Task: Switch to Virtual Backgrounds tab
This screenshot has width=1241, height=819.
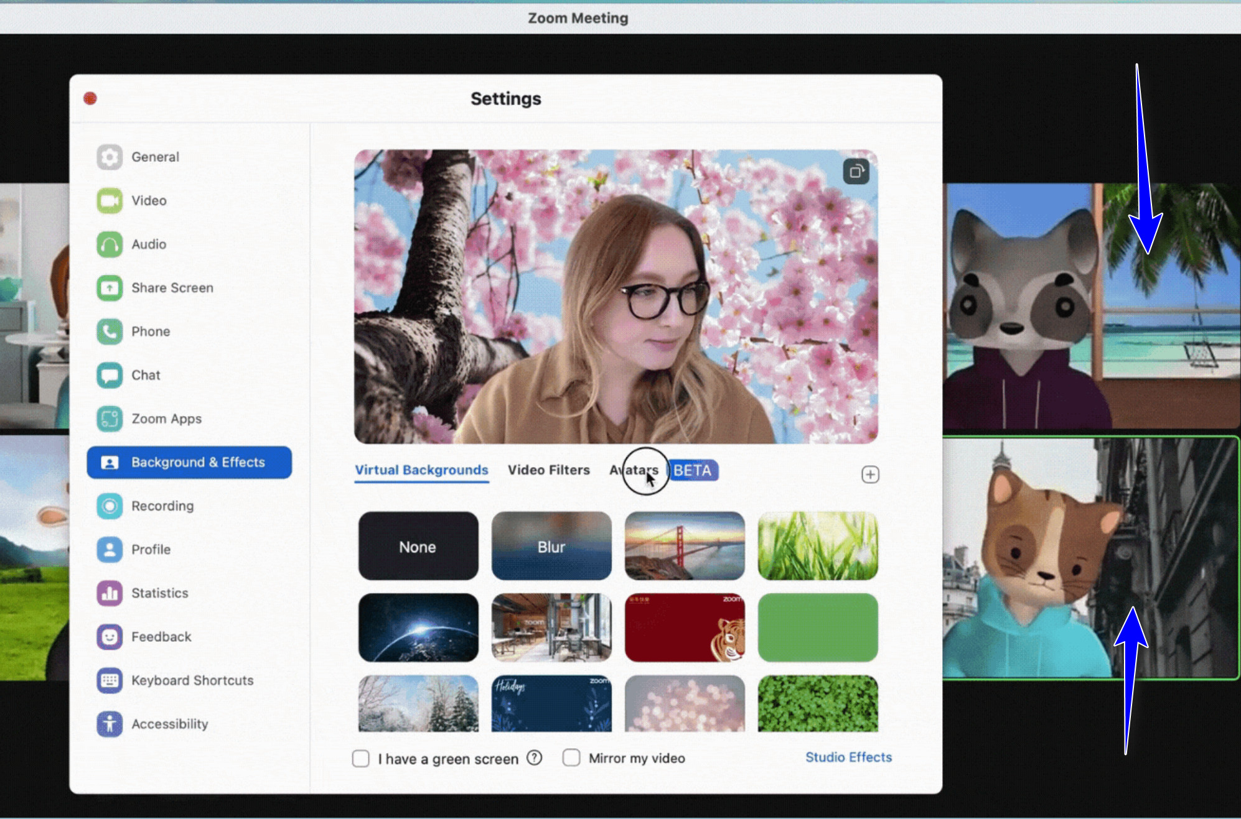Action: coord(421,470)
